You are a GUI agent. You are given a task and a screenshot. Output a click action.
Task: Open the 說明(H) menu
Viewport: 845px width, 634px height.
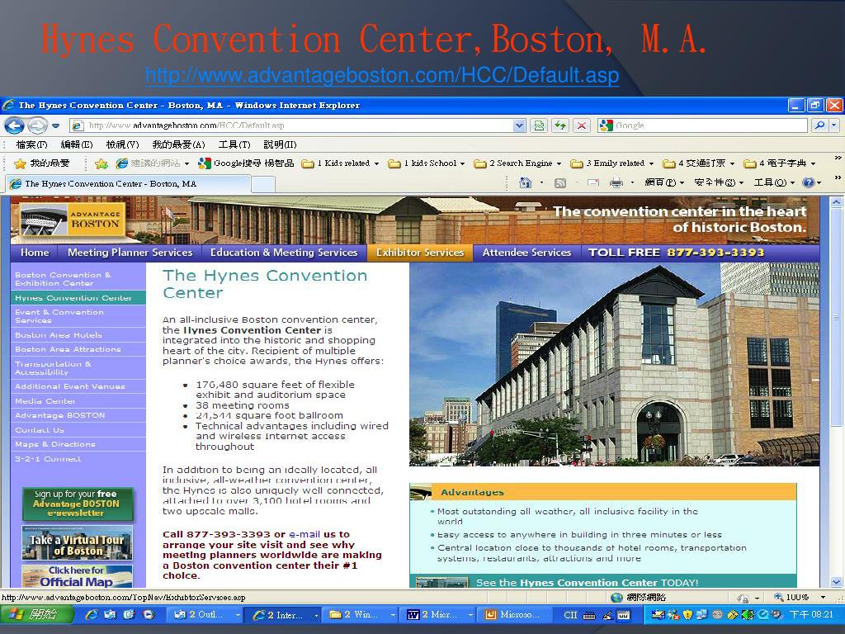(x=280, y=144)
